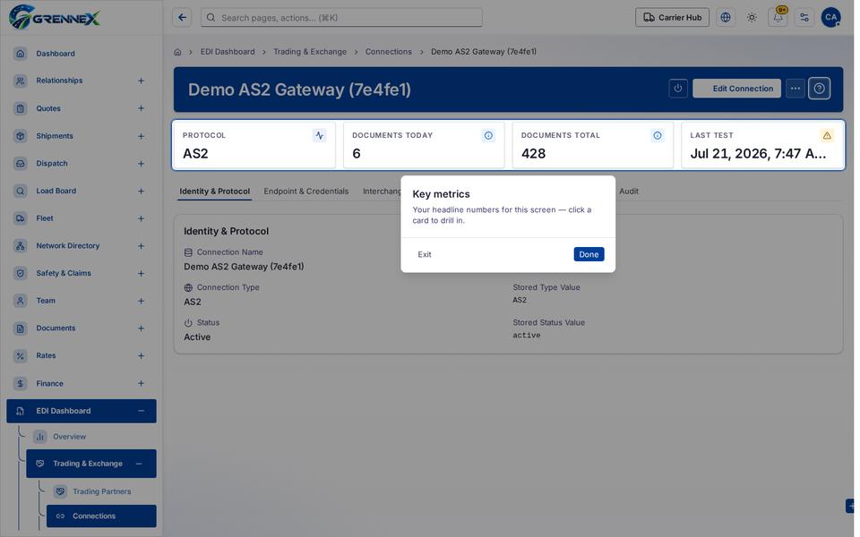The height and width of the screenshot is (537, 860).
Task: Open the notifications bell
Action: click(778, 18)
